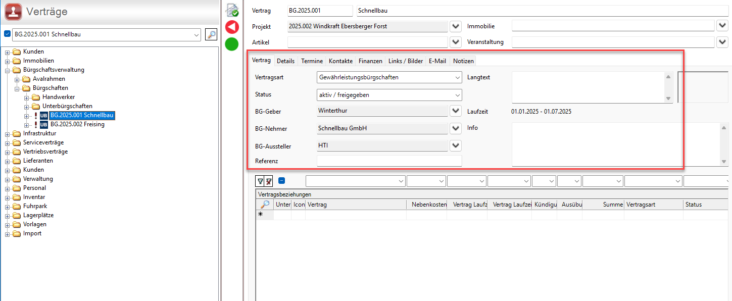732x301 pixels.
Task: Collapse the Bürgschaftsverwaltung tree node
Action: 8,70
